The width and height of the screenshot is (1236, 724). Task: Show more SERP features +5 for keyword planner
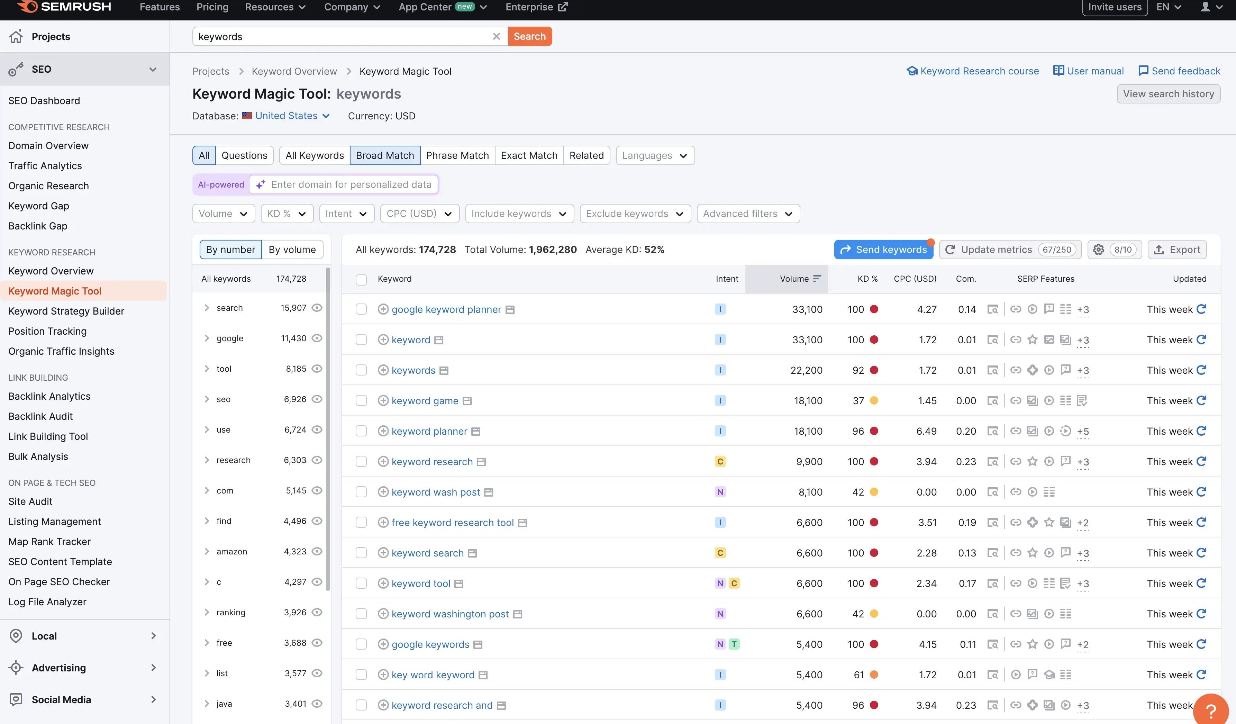[1083, 432]
